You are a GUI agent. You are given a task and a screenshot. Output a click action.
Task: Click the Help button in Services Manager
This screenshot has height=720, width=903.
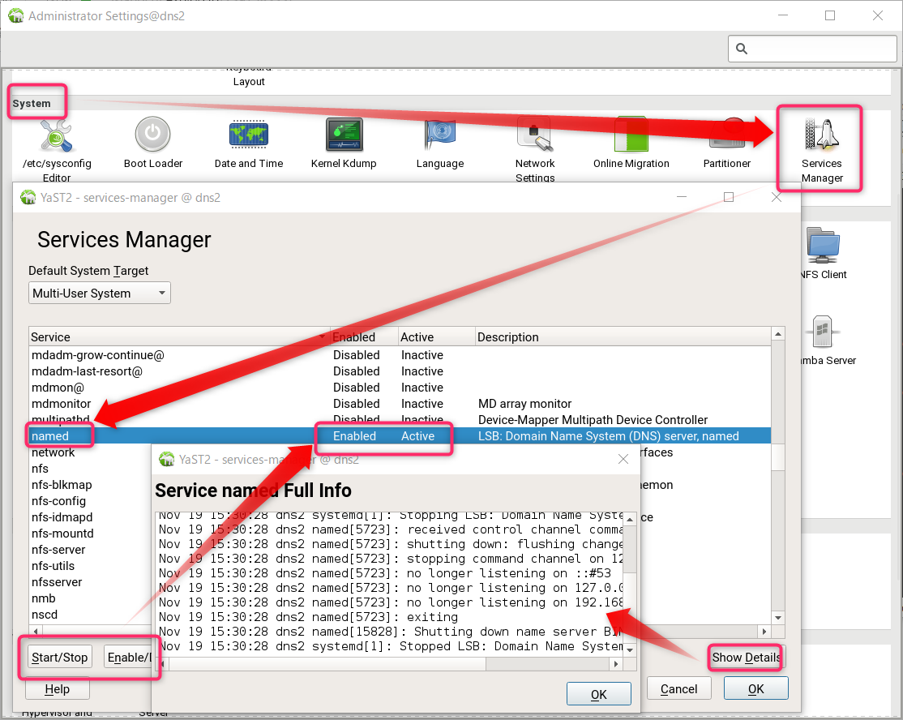(57, 689)
